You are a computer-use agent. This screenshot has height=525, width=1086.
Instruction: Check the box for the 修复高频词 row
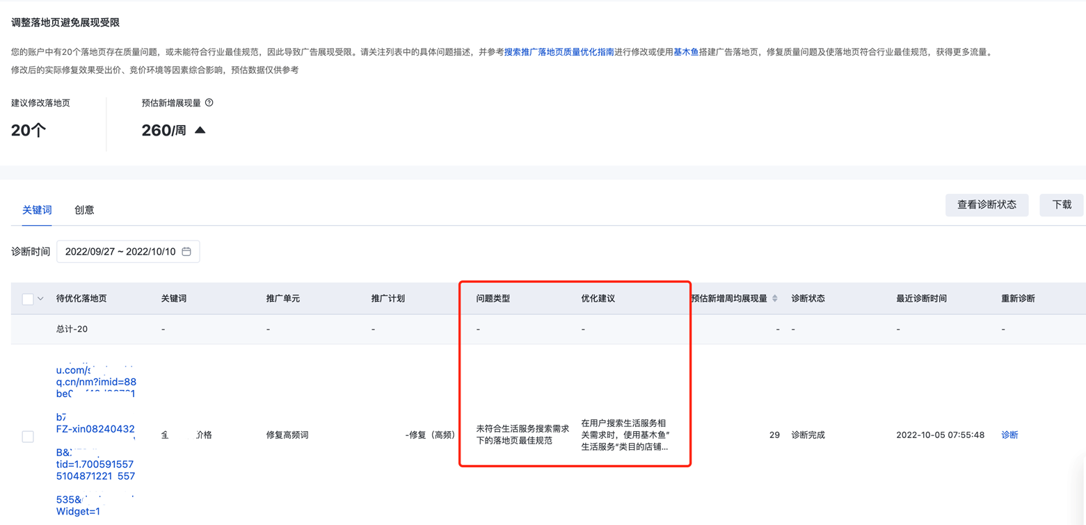[x=28, y=437]
